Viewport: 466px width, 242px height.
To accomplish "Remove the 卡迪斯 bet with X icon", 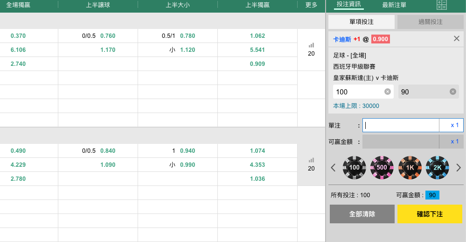I will (457, 39).
